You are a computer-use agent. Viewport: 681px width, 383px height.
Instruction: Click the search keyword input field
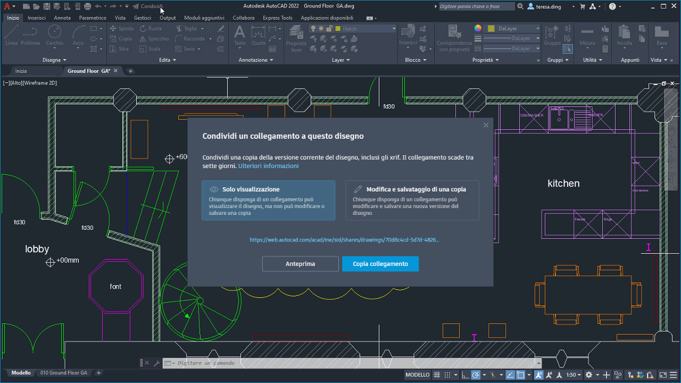[476, 6]
